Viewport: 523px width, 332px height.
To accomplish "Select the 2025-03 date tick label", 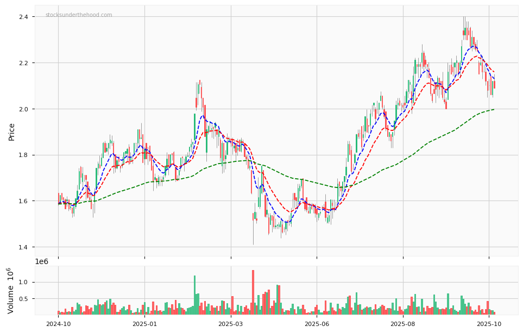I will click(x=231, y=324).
